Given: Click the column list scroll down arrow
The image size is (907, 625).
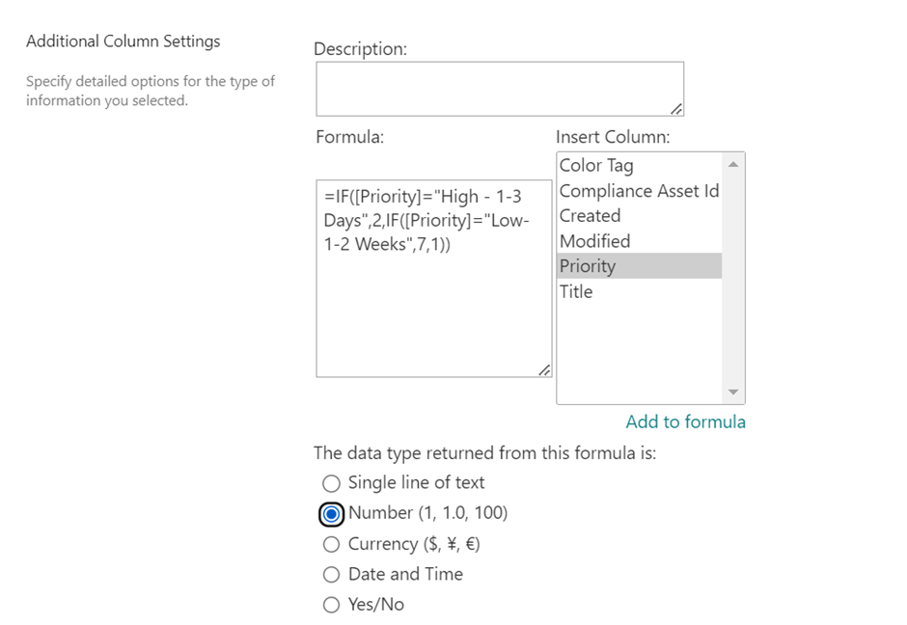Looking at the screenshot, I should coord(733,392).
